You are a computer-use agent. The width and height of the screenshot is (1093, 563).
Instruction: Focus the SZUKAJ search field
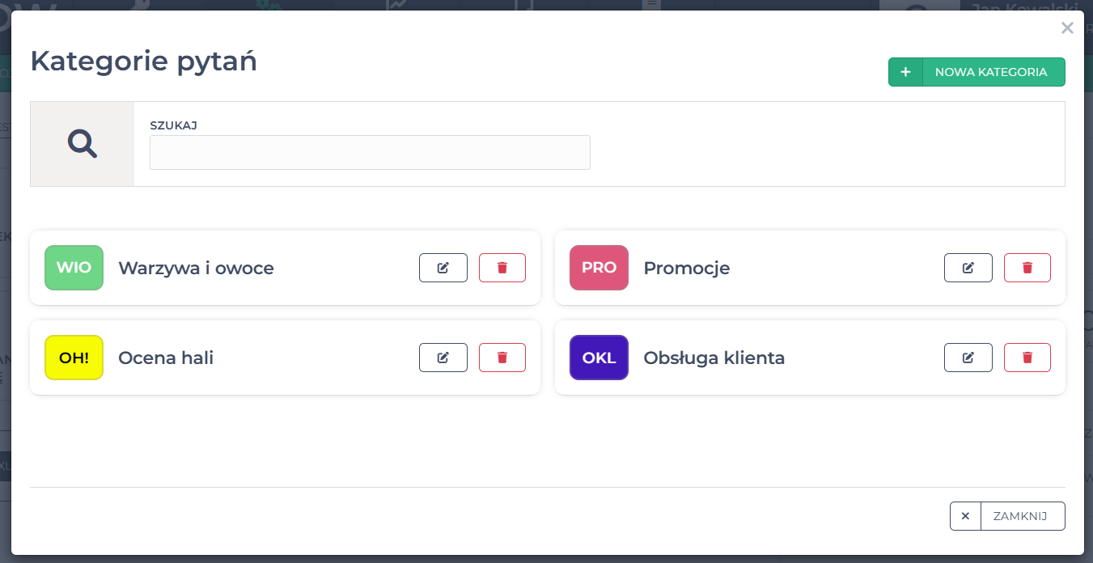coord(370,153)
